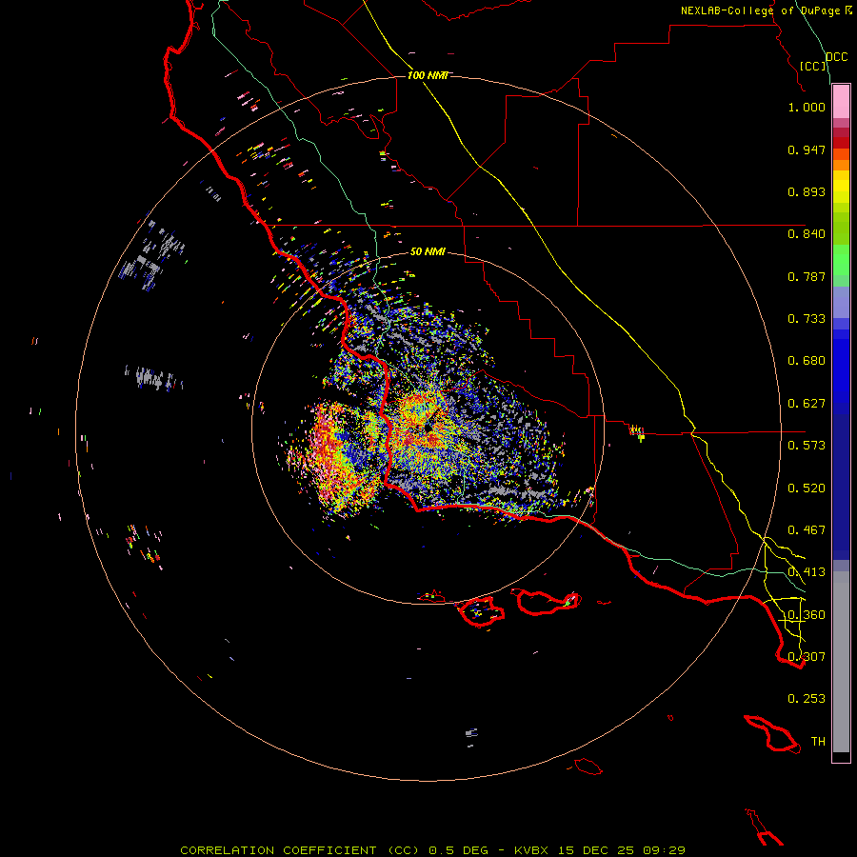The height and width of the screenshot is (857, 857).
Task: Click the 1.000 scale value
Action: pos(807,107)
